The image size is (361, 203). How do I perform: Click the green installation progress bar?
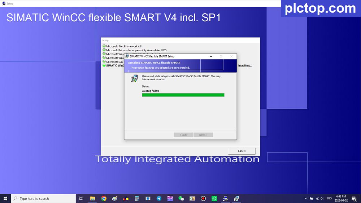pyautogui.click(x=183, y=95)
